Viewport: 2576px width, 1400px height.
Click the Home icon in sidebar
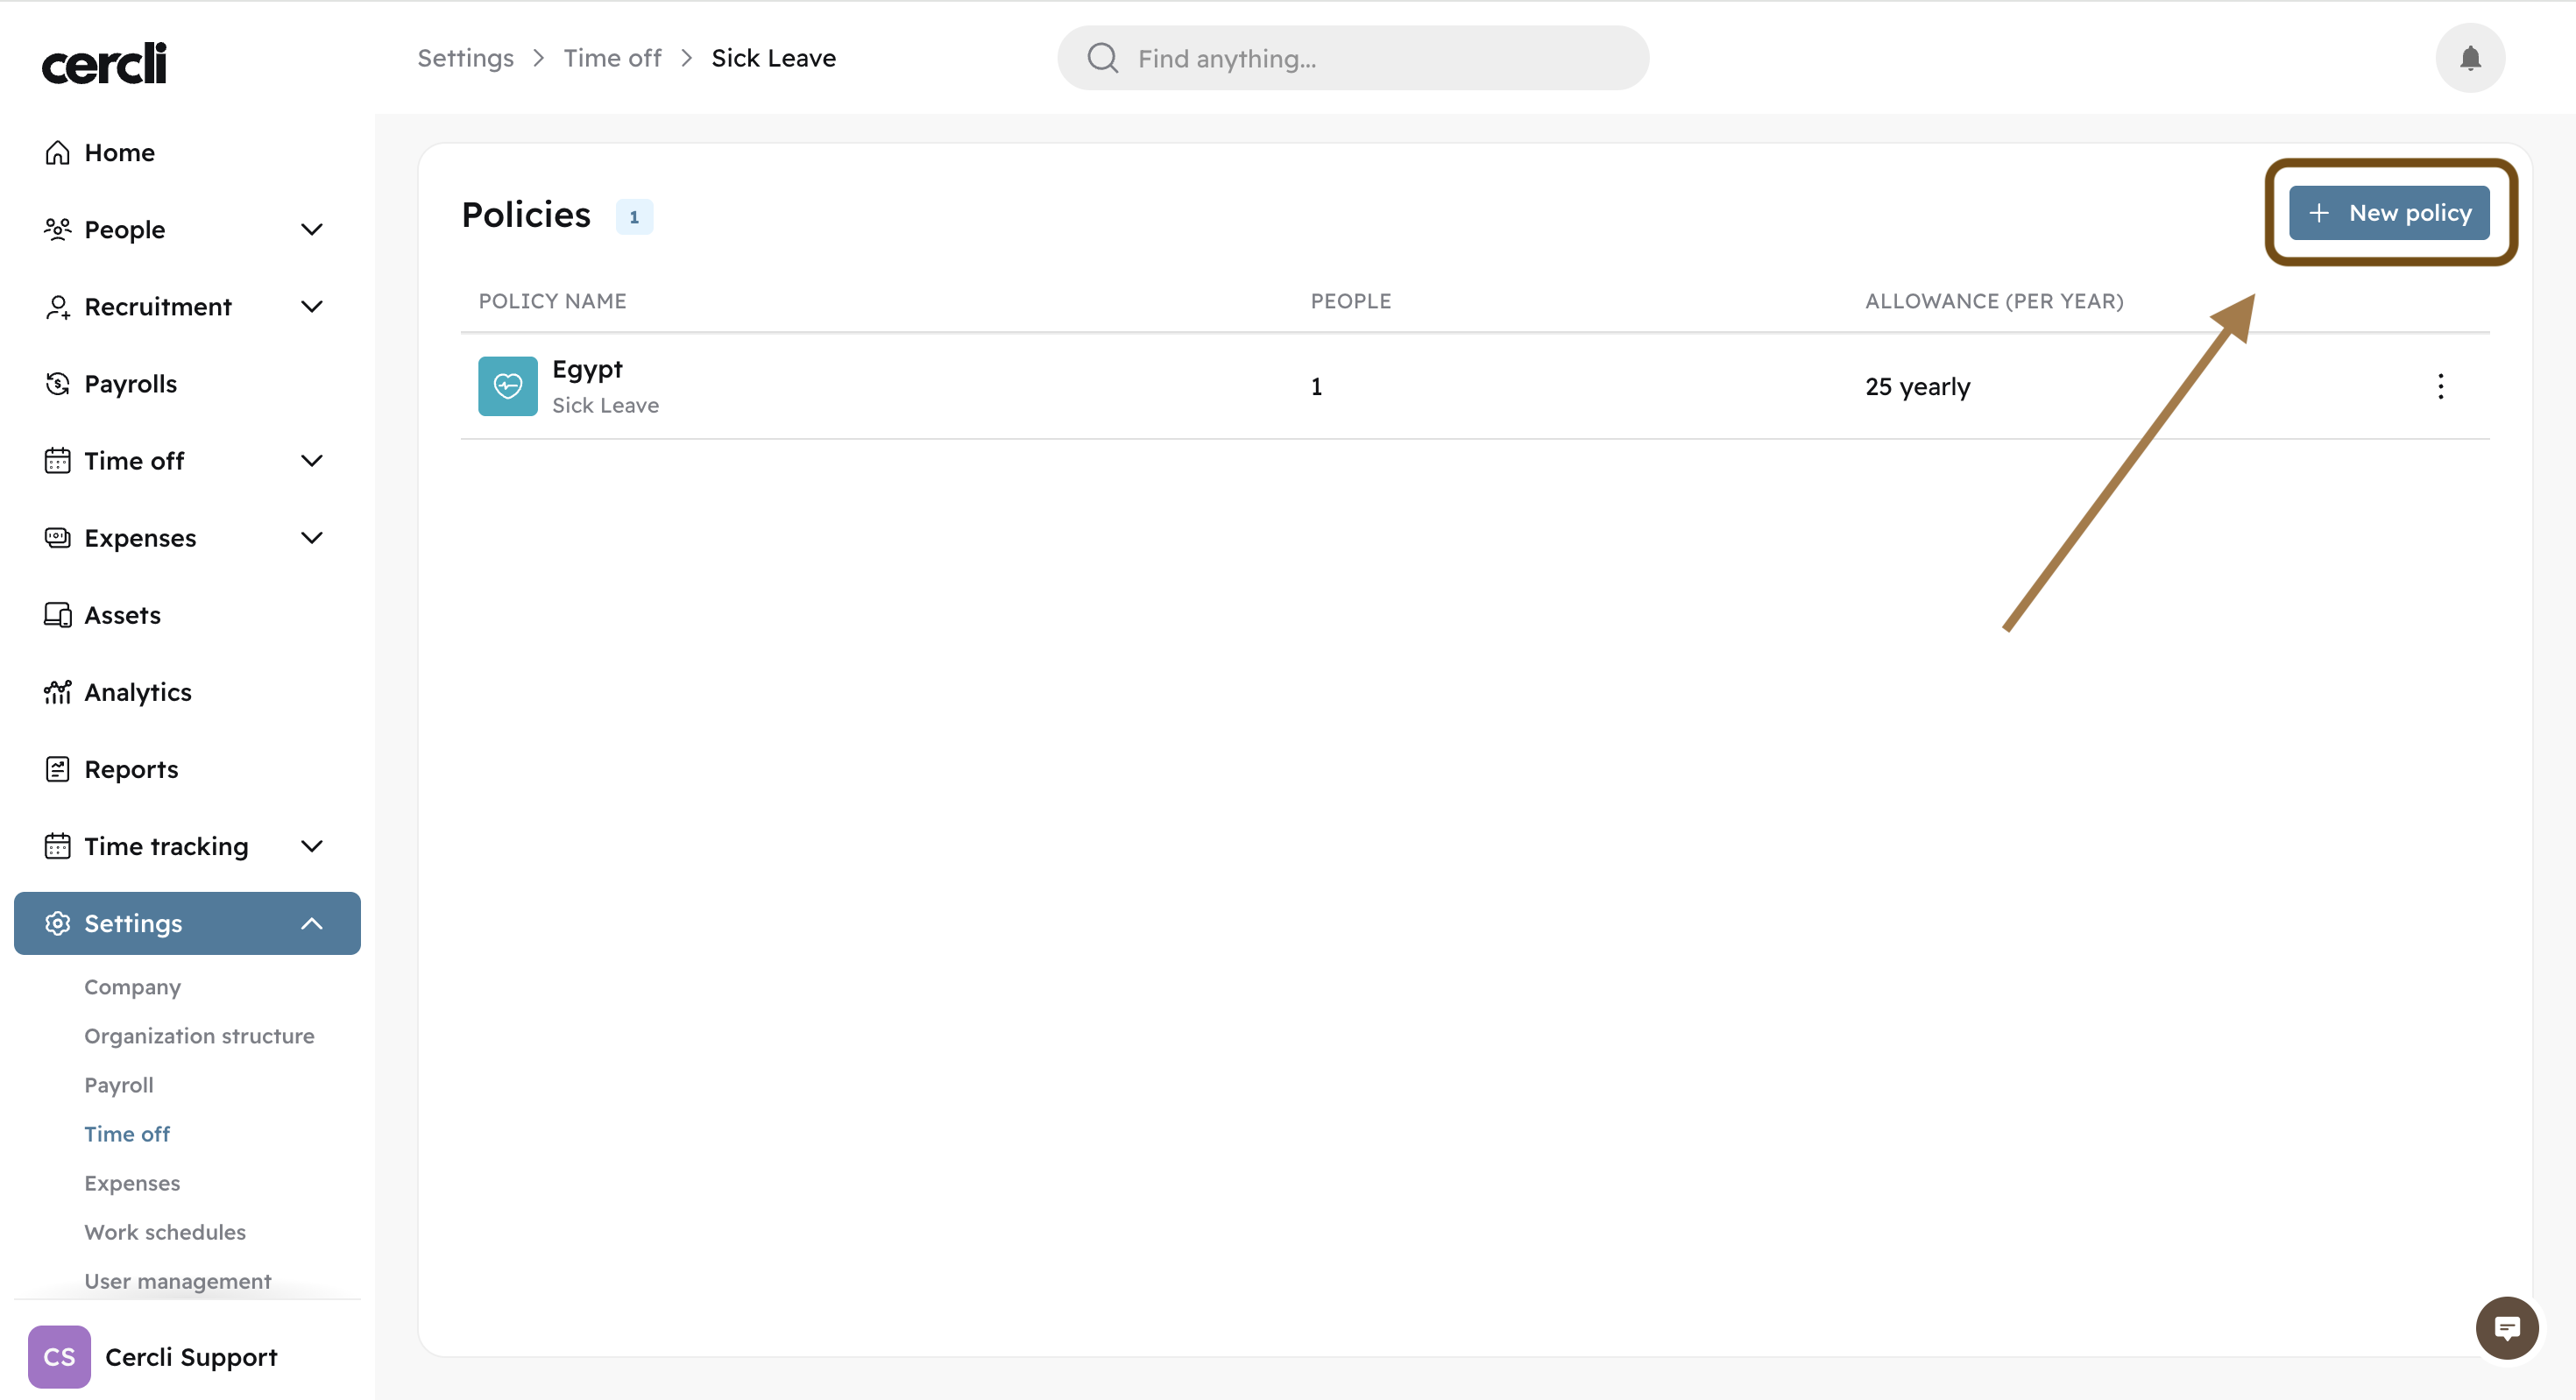click(x=58, y=152)
